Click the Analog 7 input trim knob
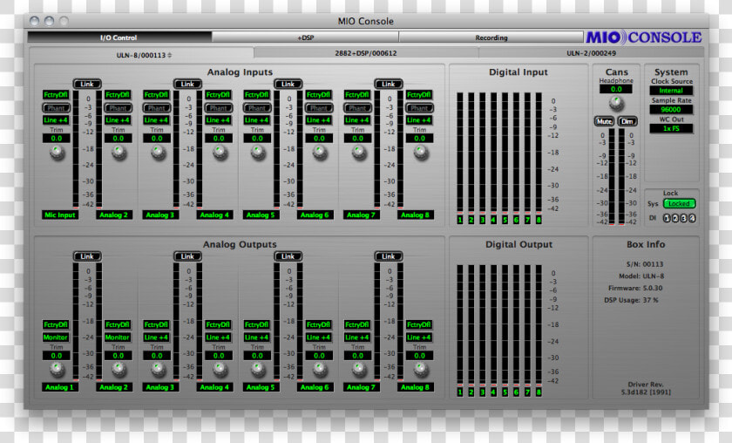 click(x=358, y=153)
